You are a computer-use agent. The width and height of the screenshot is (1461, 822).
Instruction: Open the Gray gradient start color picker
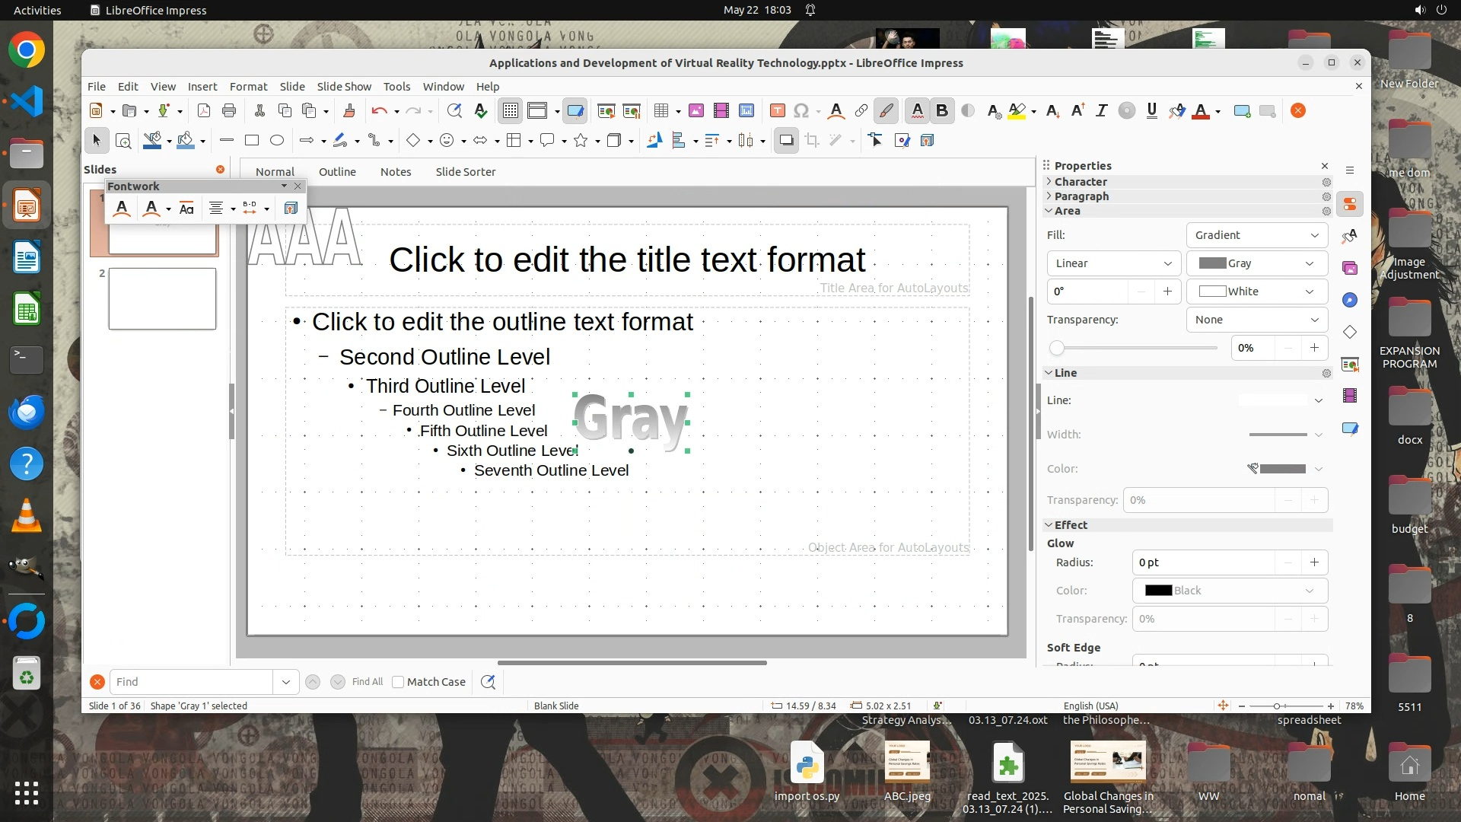point(1256,263)
